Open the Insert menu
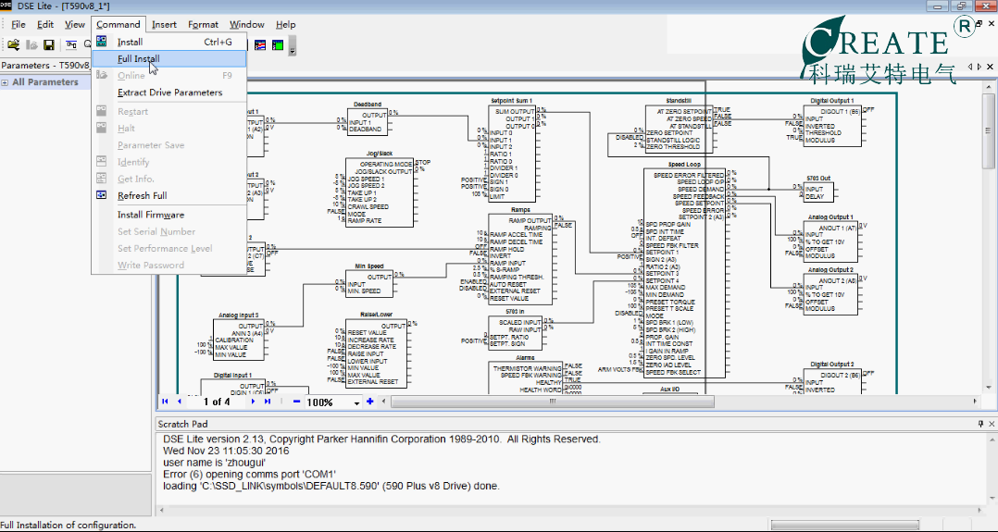The image size is (998, 532). click(164, 24)
